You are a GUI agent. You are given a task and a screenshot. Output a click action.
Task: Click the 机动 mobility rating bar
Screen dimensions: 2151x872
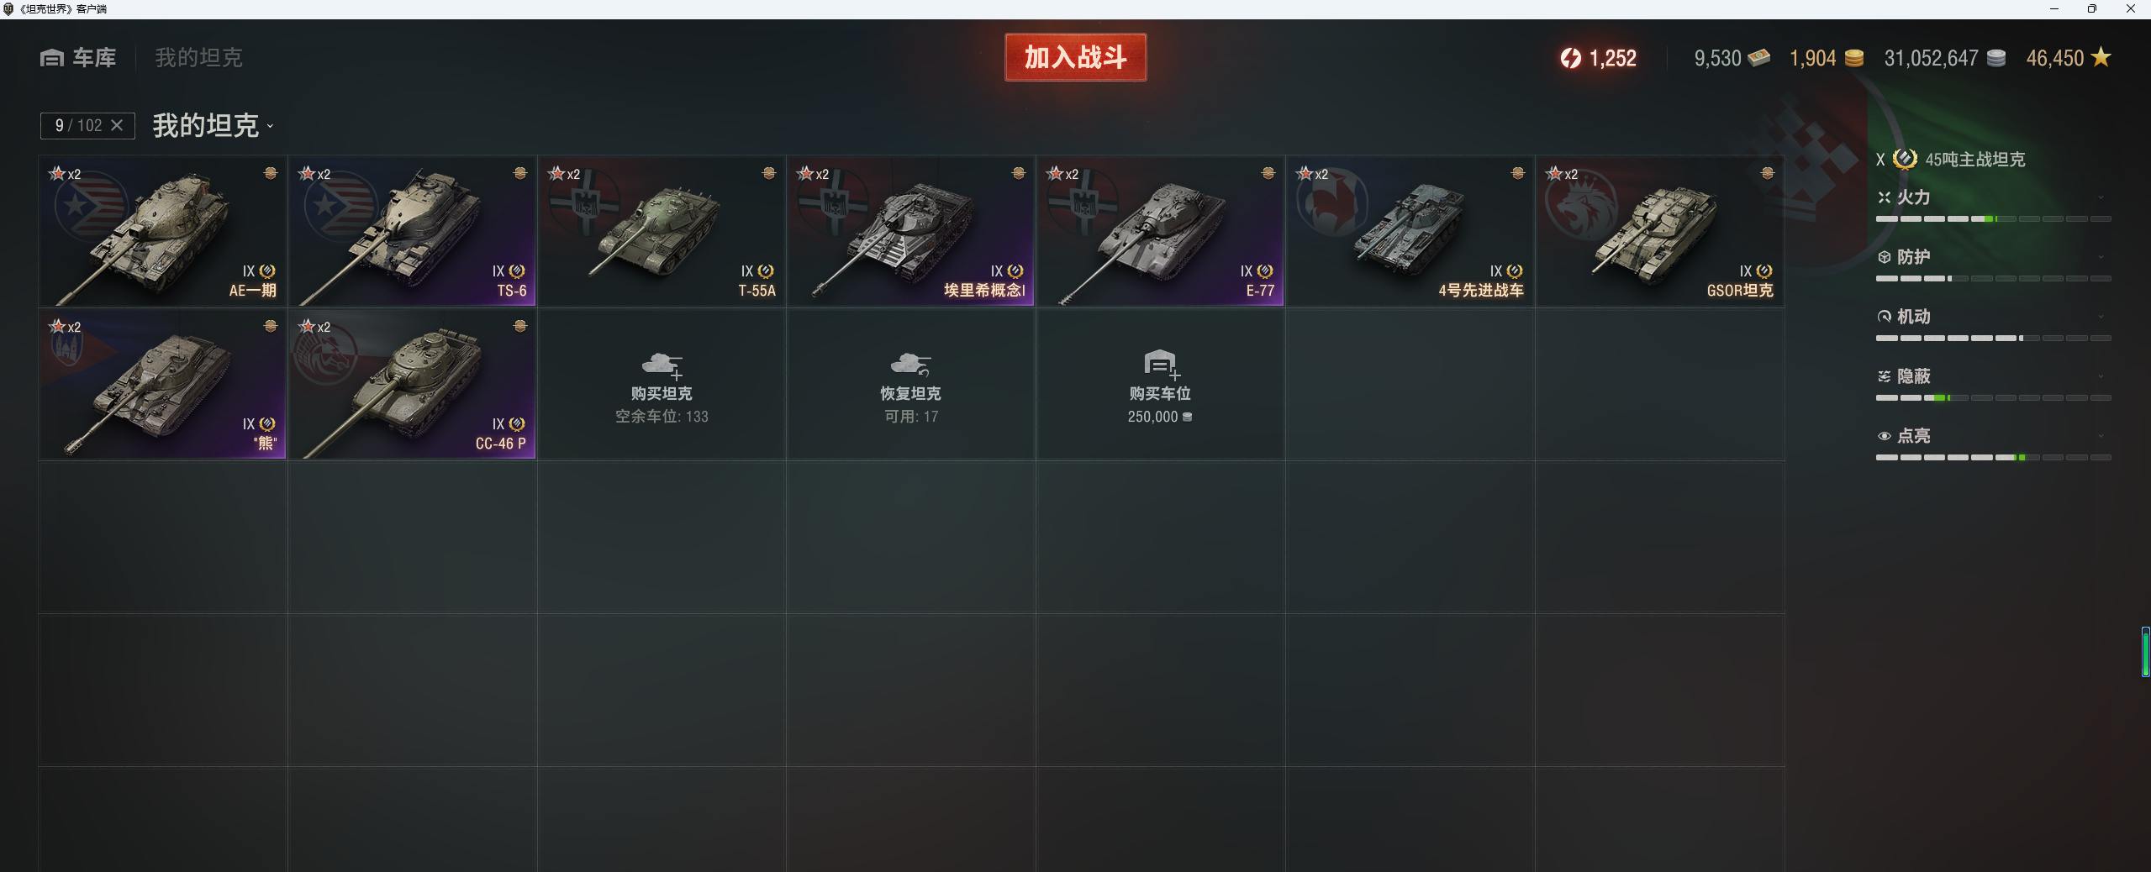click(x=1993, y=338)
